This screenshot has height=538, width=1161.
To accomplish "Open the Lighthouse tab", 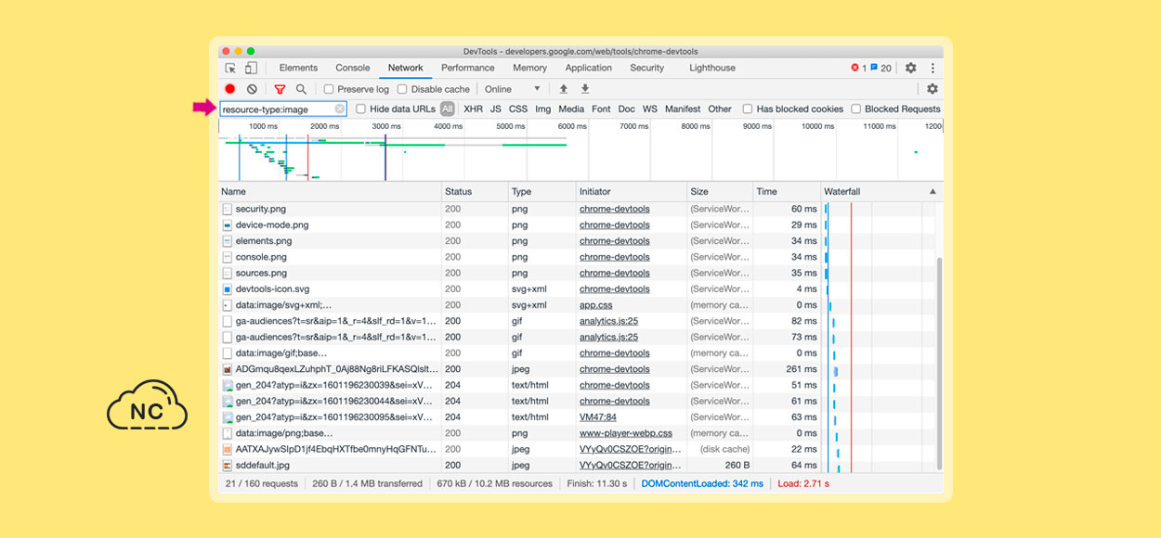I will 712,68.
